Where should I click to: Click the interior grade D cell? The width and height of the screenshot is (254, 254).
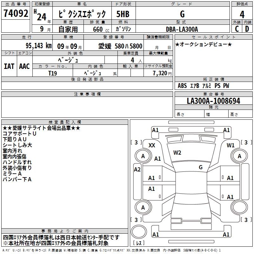[x=247, y=29]
